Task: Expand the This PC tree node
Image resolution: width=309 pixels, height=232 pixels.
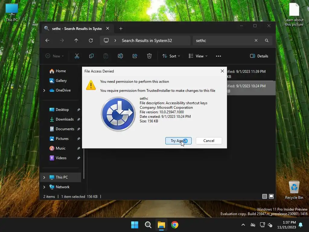Action: 44,177
